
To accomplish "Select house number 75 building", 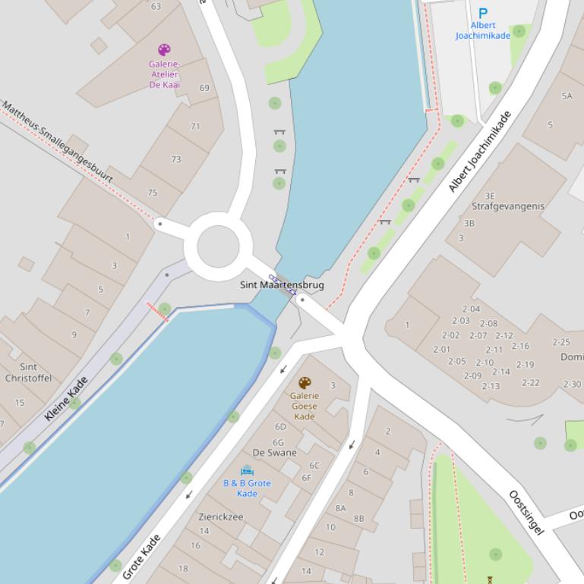I will [152, 193].
